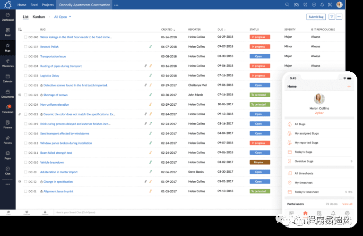This screenshot has height=236, width=363.
Task: Click the search magnifier in top bar
Action: click(287, 5)
